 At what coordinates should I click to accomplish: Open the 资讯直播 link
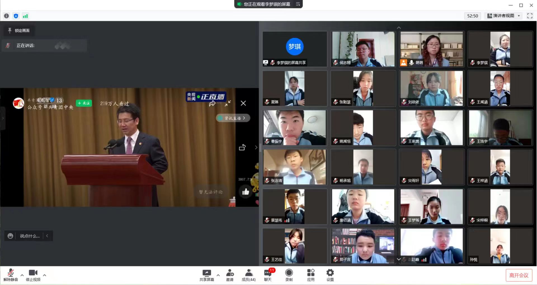(233, 118)
